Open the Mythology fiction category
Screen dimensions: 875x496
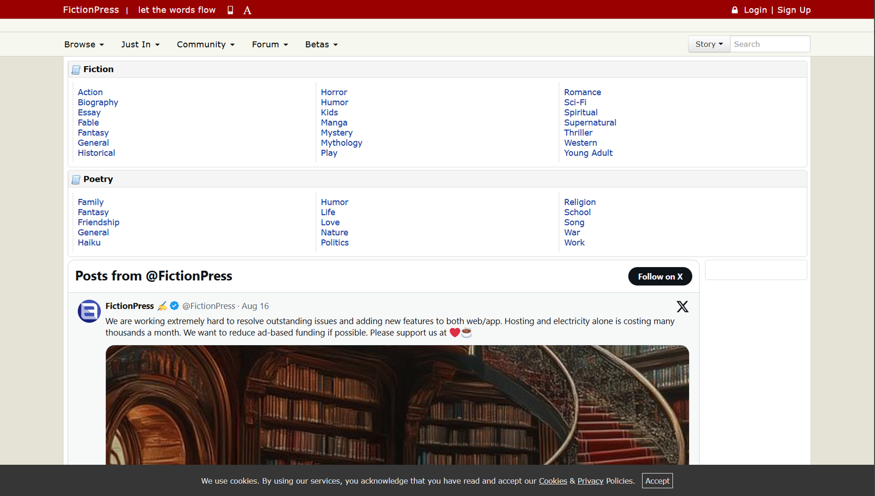342,143
